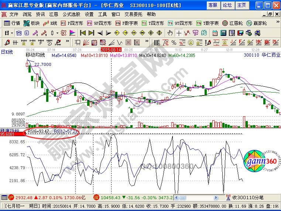Viewport: 281px width, 211px height.
Task: Expand the hidden drawing tools chevron
Action: pos(67,41)
